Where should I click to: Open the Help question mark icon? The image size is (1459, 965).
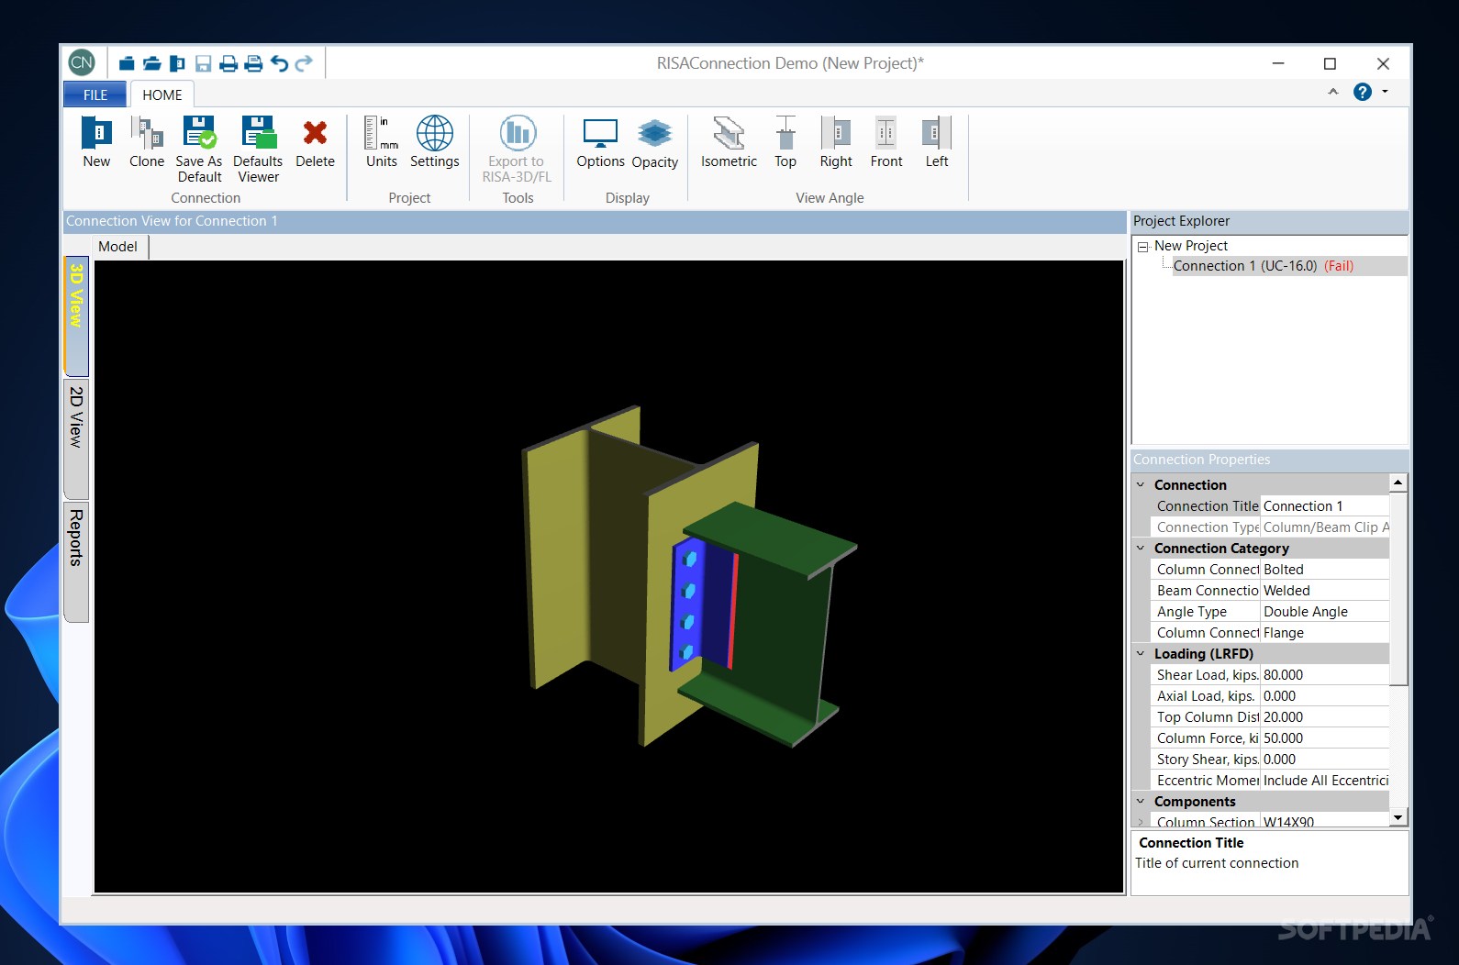(1363, 92)
